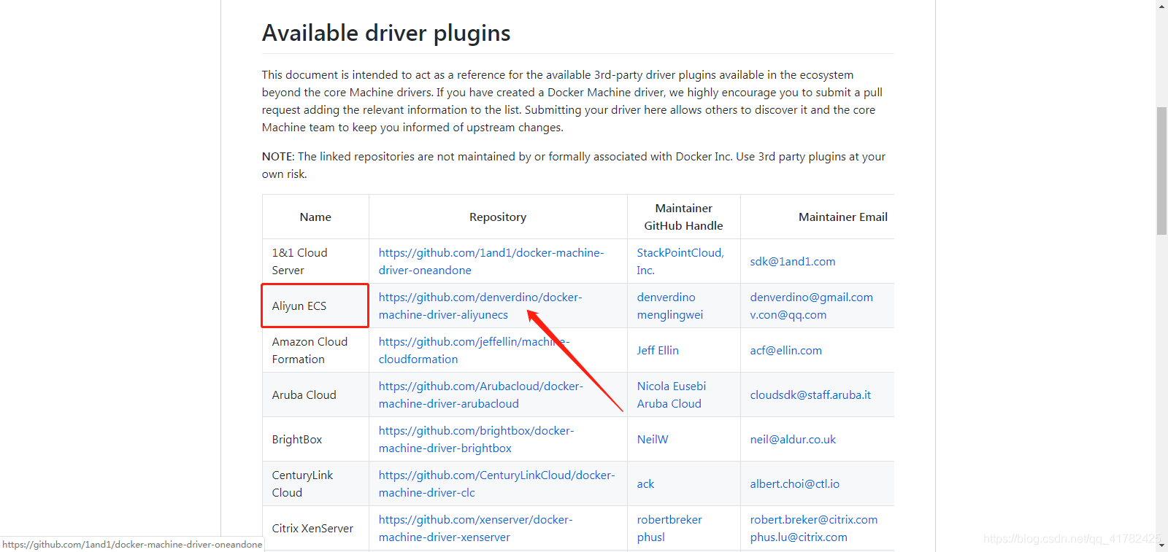
Task: Open the Arubacloud docker-machine-driver link
Action: (480, 394)
